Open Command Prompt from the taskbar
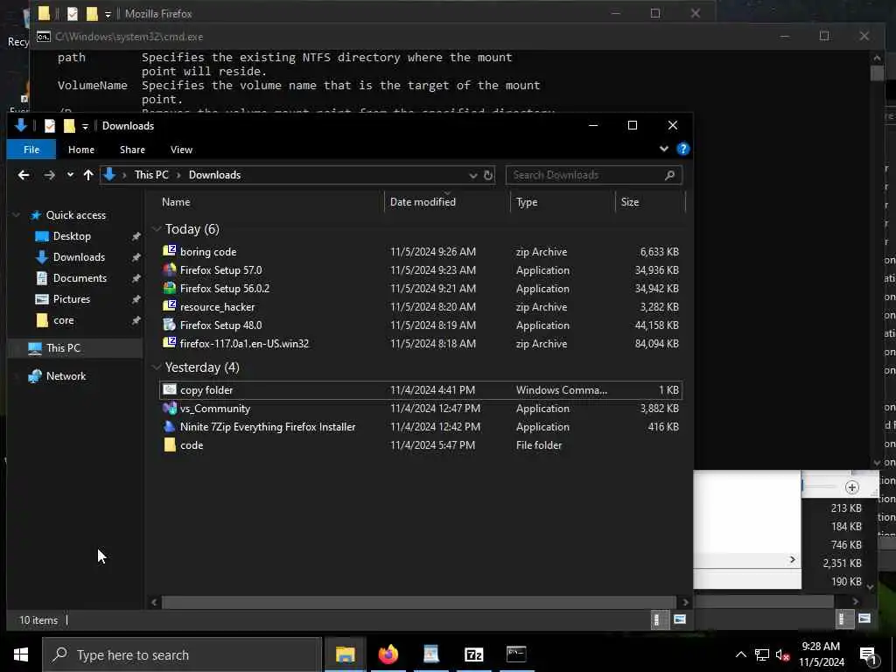Image resolution: width=896 pixels, height=672 pixels. [x=516, y=654]
